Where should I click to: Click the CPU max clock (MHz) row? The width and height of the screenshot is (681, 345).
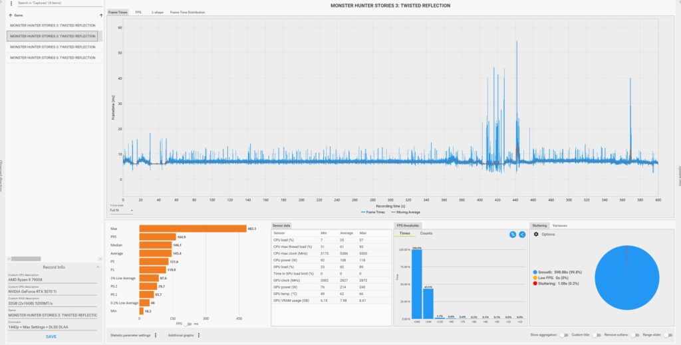(x=331, y=253)
